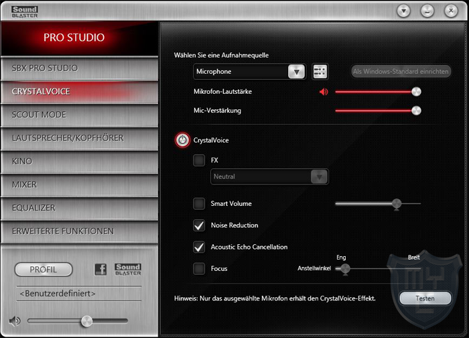
Task: Uncheck Acoustic Echo Cancellation
Action: tap(199, 247)
